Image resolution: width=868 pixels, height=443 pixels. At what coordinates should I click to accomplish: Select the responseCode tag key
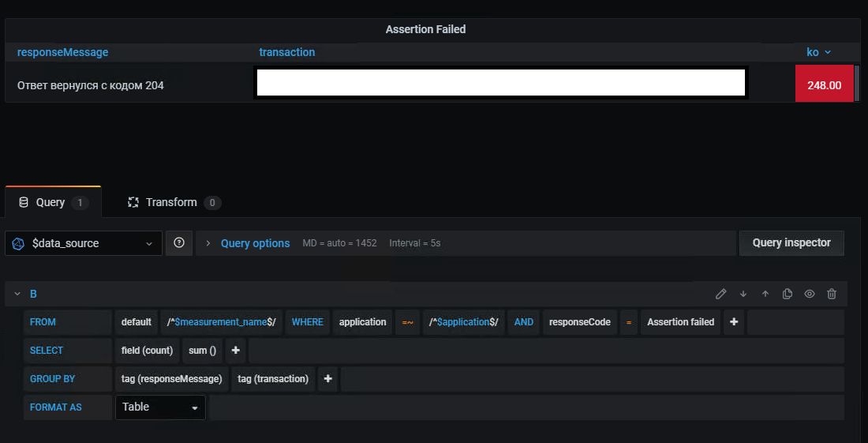click(x=579, y=321)
